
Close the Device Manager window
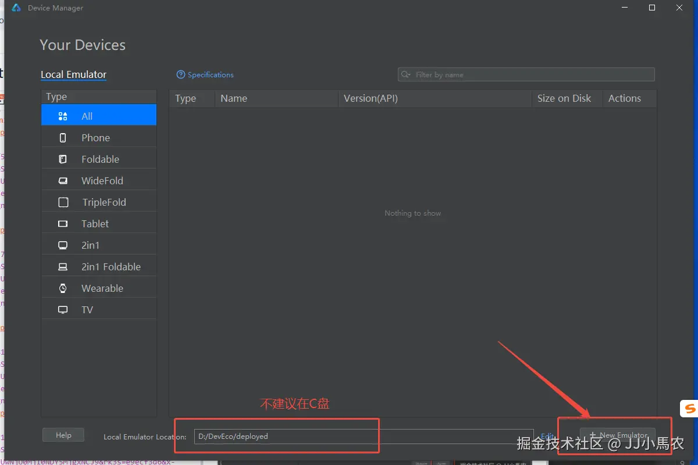pos(680,8)
